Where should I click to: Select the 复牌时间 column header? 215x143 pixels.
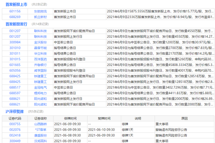[104, 118]
